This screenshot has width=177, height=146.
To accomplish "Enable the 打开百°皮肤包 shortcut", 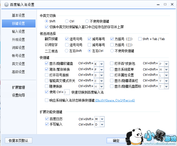I will tap(112, 63).
